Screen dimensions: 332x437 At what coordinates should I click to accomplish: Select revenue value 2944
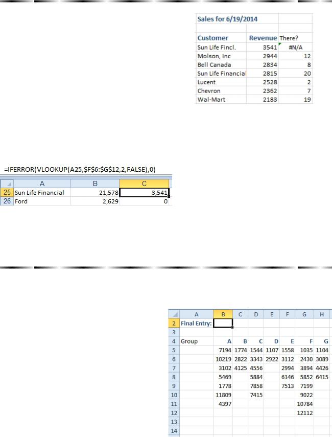click(x=263, y=56)
